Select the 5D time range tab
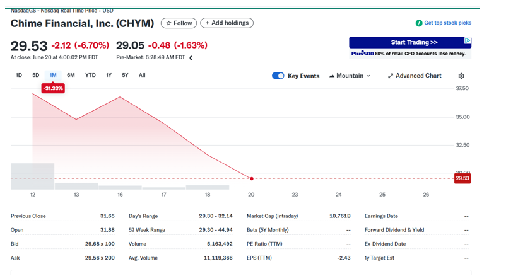The image size is (518, 276). pyautogui.click(x=36, y=75)
